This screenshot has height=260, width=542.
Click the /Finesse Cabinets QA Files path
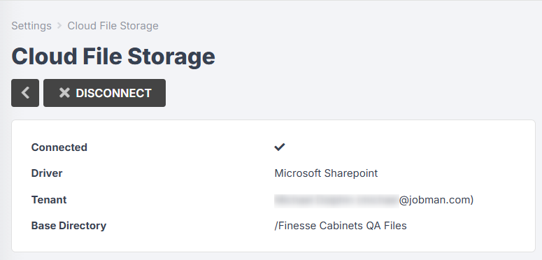[x=341, y=226]
